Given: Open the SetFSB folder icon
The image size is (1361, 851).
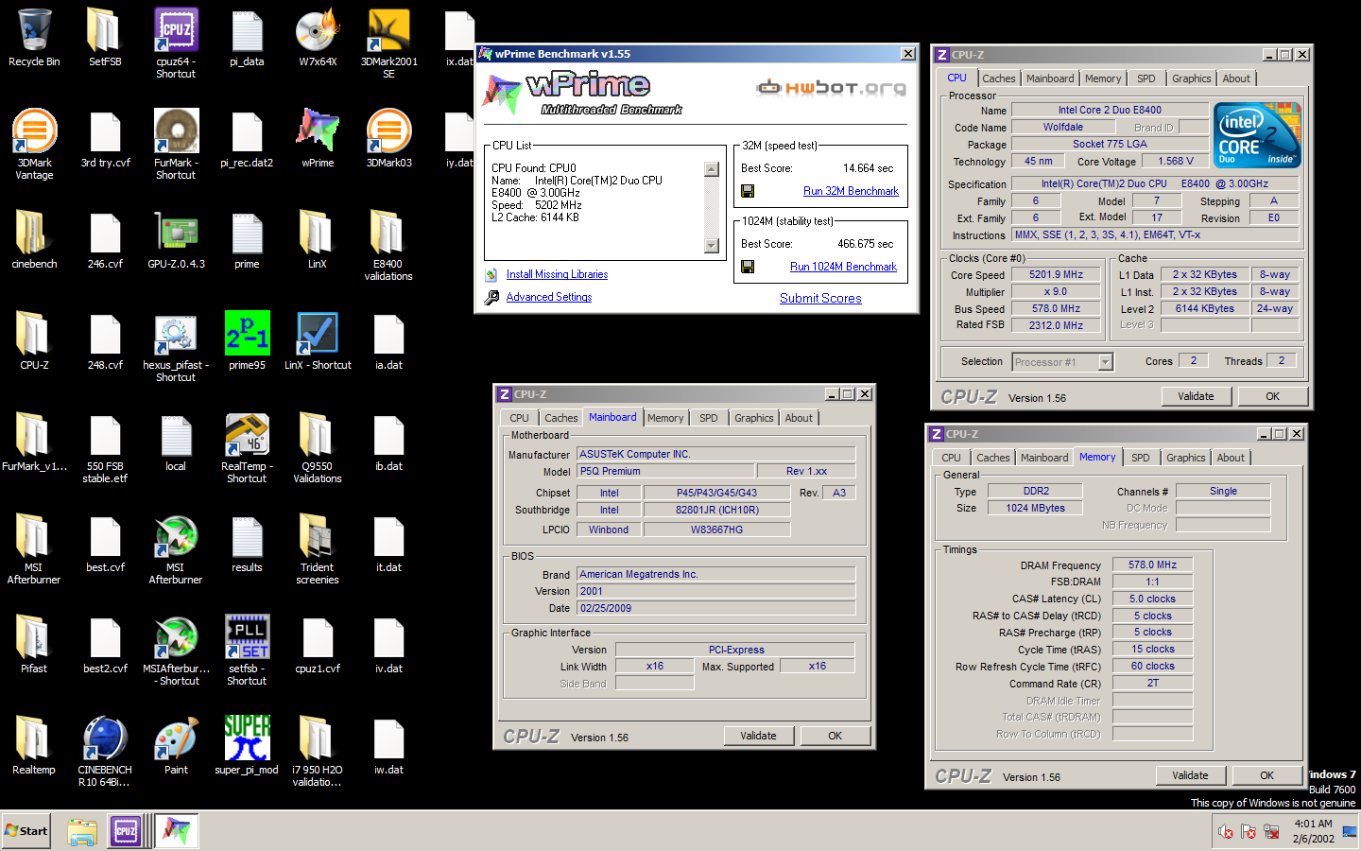Looking at the screenshot, I should click(105, 38).
